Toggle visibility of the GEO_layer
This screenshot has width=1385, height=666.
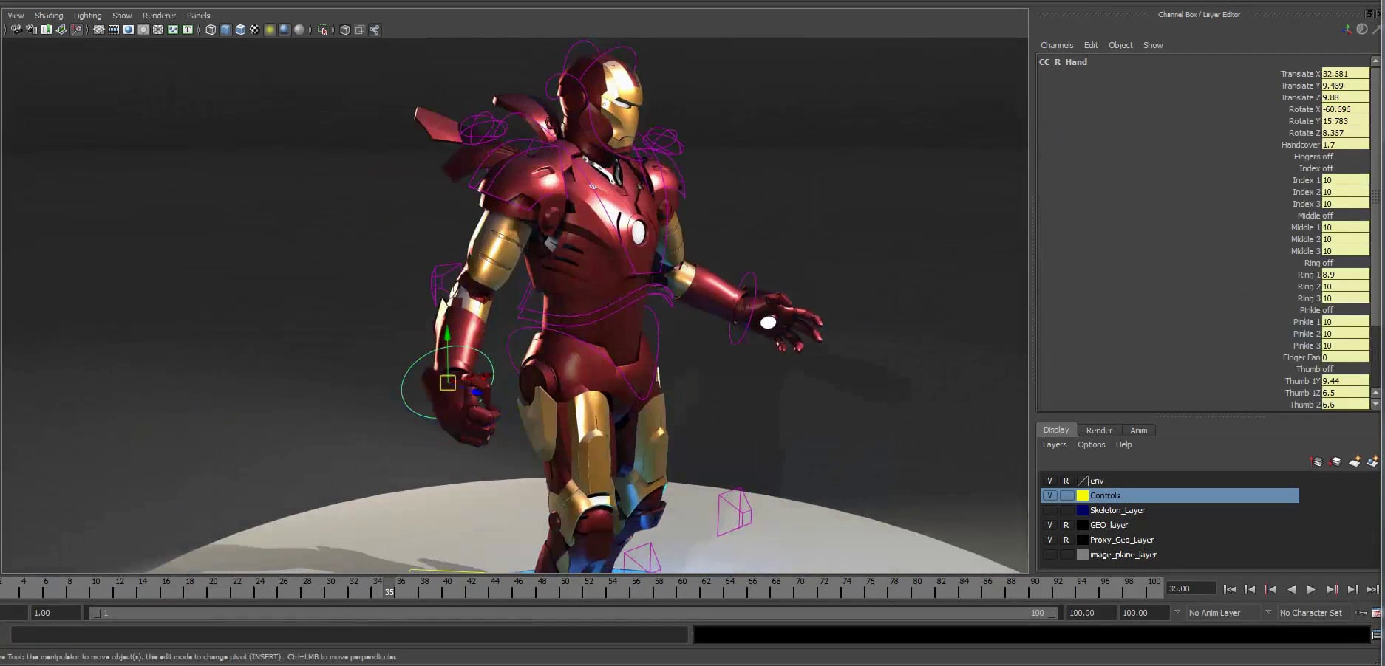1050,525
